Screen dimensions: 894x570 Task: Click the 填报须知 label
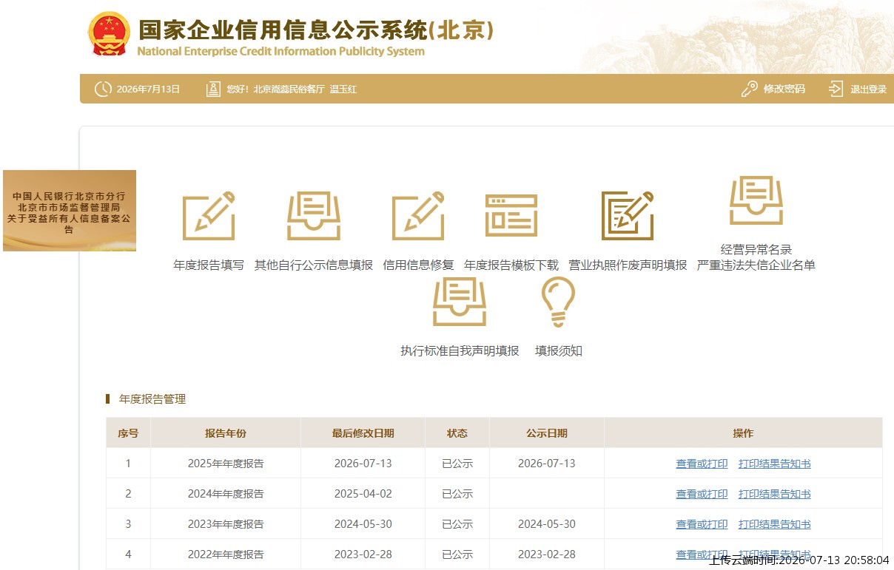tap(559, 350)
